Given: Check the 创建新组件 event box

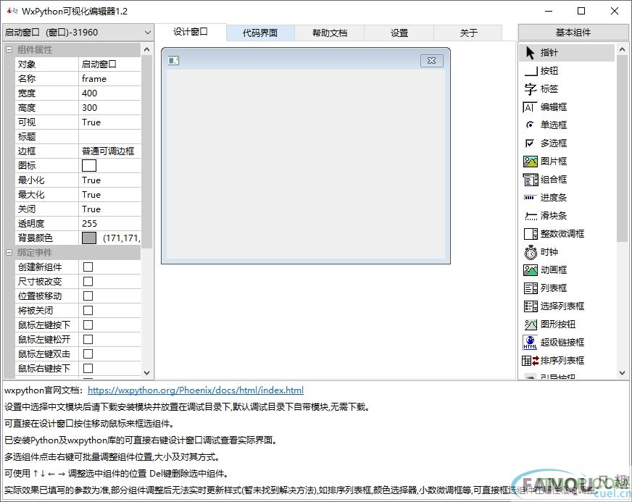Looking at the screenshot, I should pyautogui.click(x=88, y=267).
